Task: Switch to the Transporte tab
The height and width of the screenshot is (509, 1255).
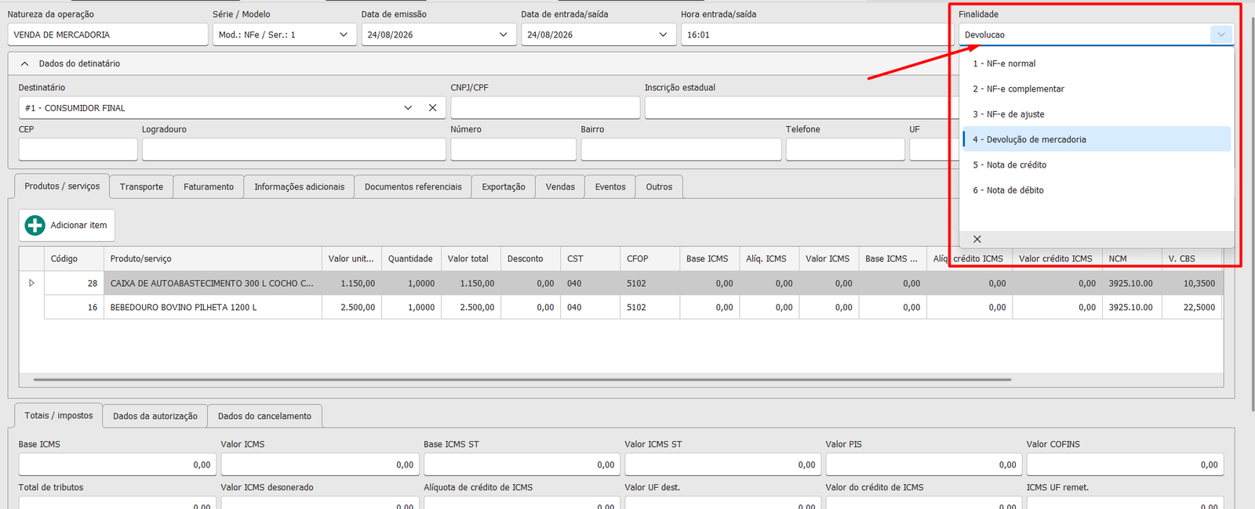Action: [x=141, y=186]
